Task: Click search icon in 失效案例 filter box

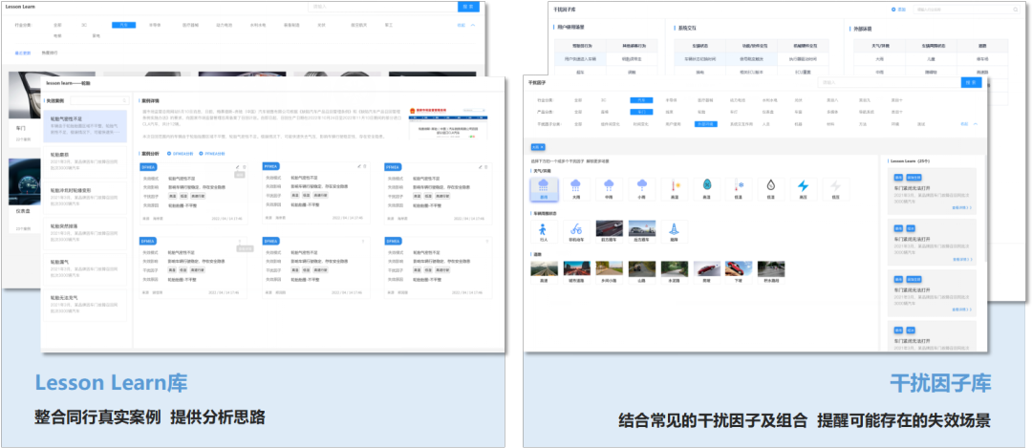Action: pyautogui.click(x=124, y=100)
